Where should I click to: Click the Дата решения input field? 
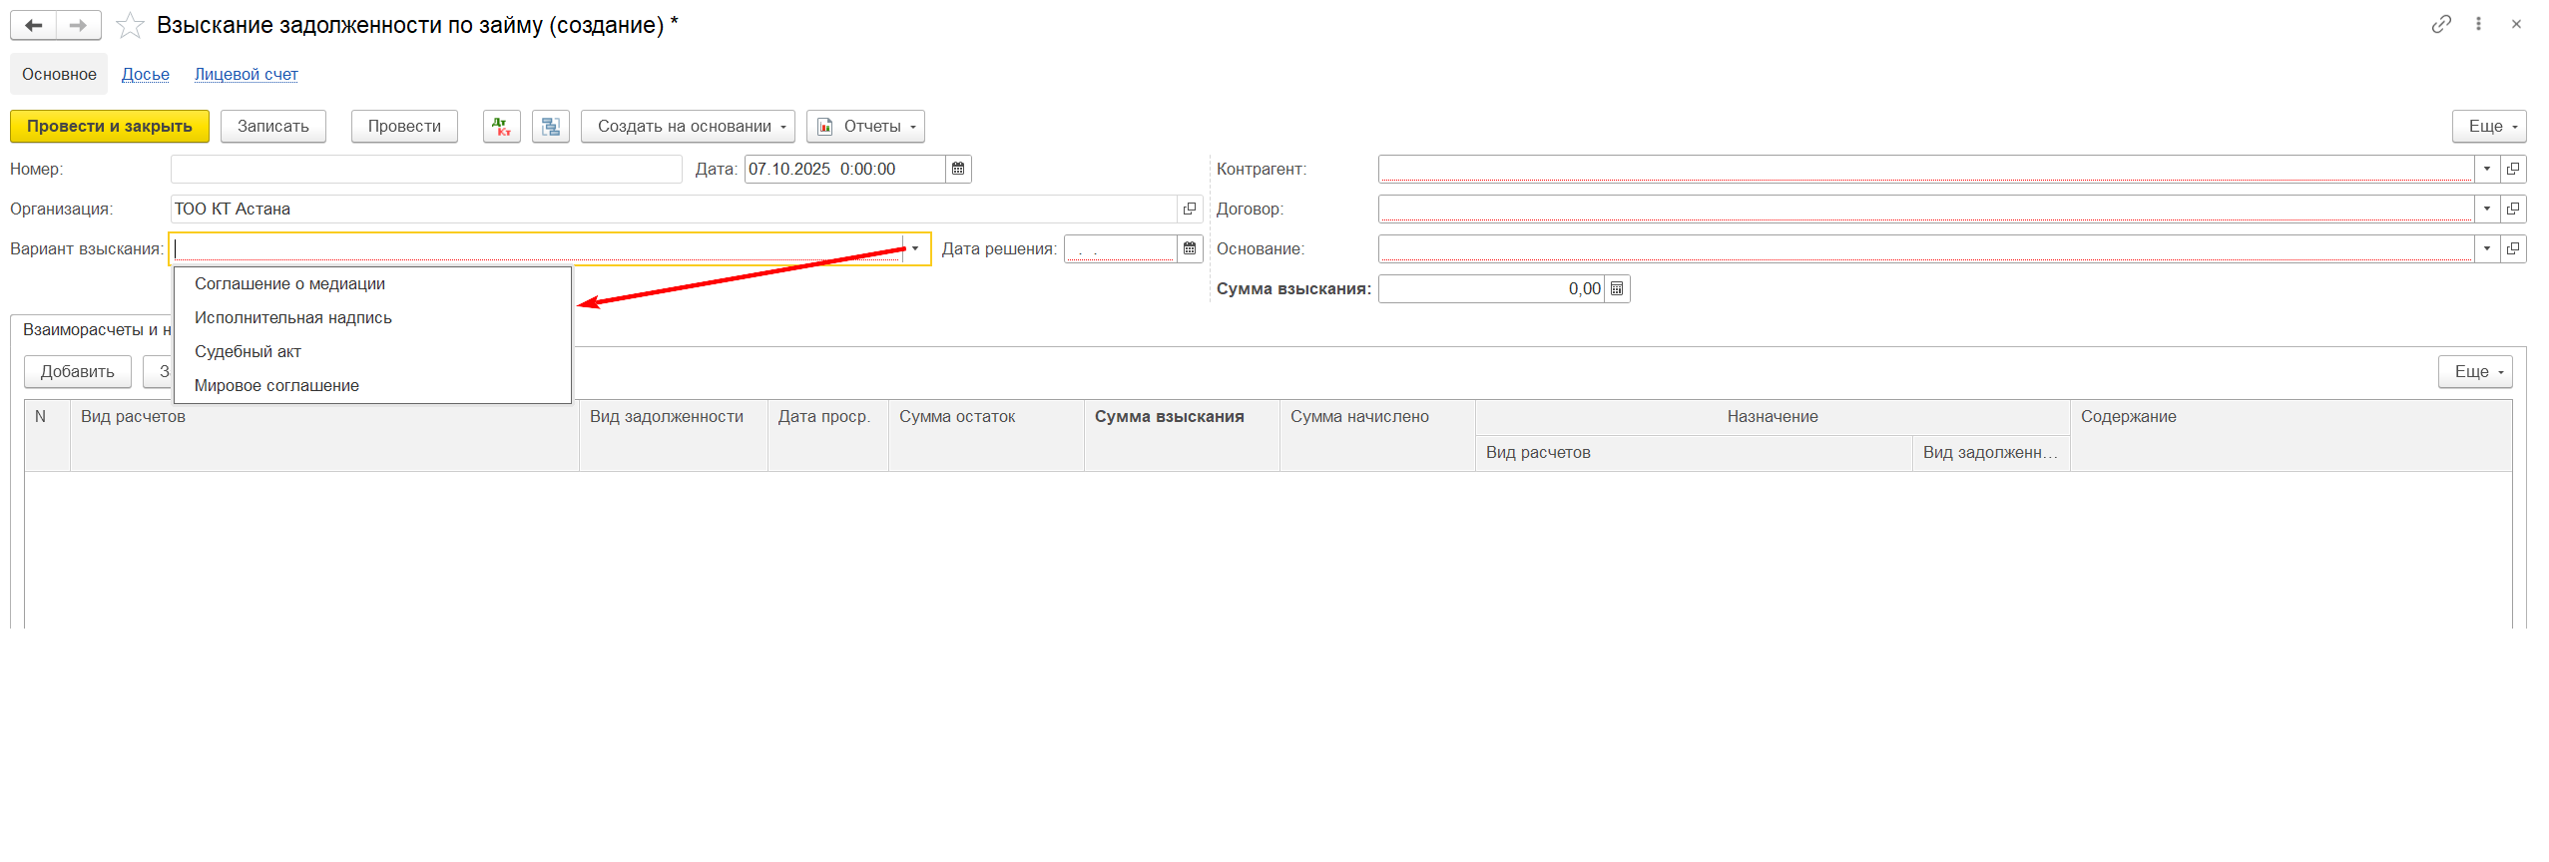[x=1120, y=248]
